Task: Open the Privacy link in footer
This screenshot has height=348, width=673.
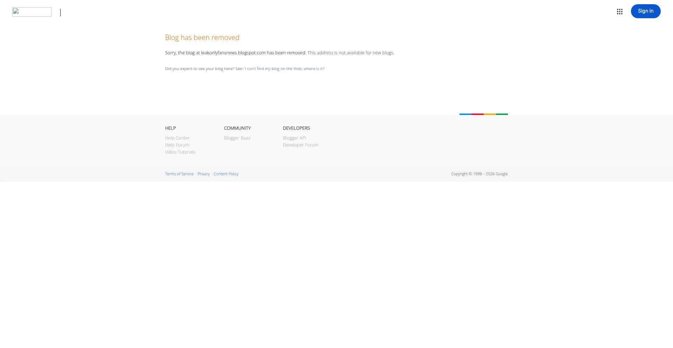Action: click(204, 174)
